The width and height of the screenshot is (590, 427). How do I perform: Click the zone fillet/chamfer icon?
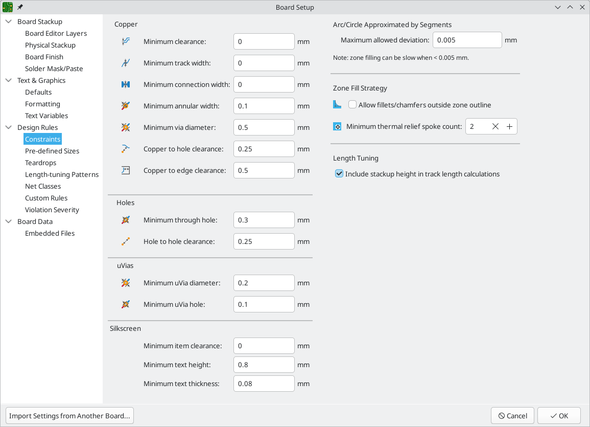coord(337,105)
